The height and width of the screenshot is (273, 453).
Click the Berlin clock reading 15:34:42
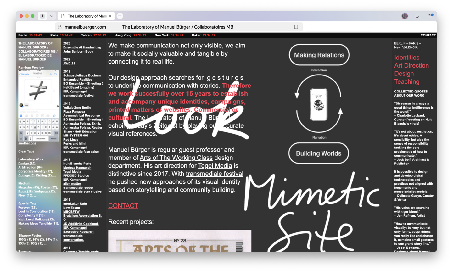click(x=30, y=35)
